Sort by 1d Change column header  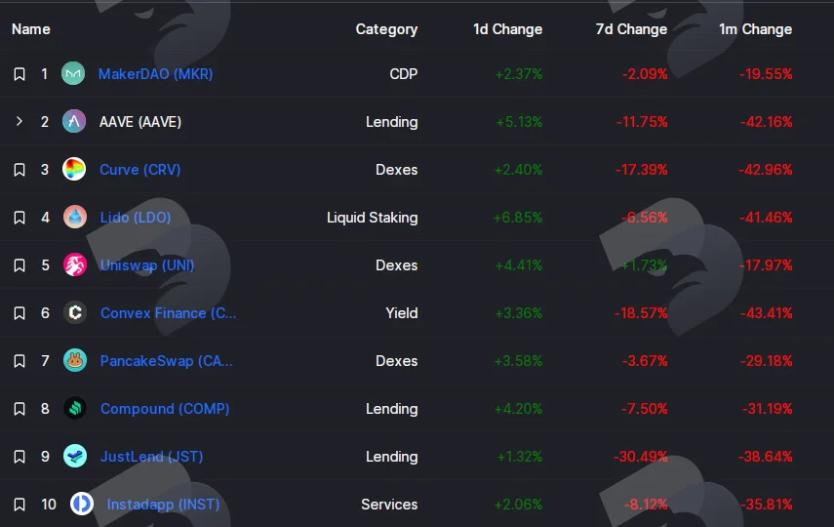coord(507,29)
